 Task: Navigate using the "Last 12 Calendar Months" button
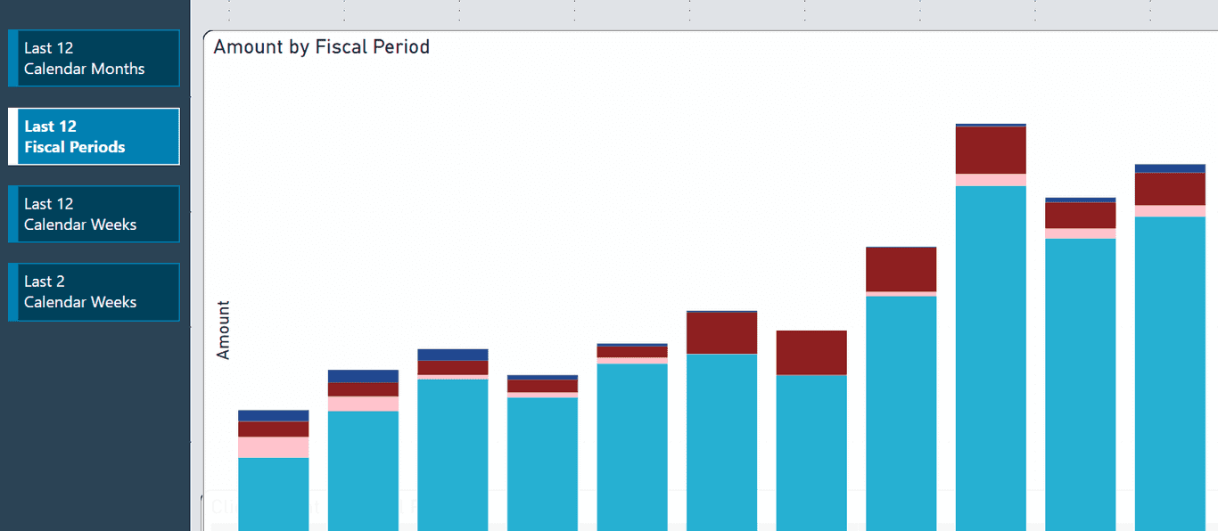[x=93, y=58]
